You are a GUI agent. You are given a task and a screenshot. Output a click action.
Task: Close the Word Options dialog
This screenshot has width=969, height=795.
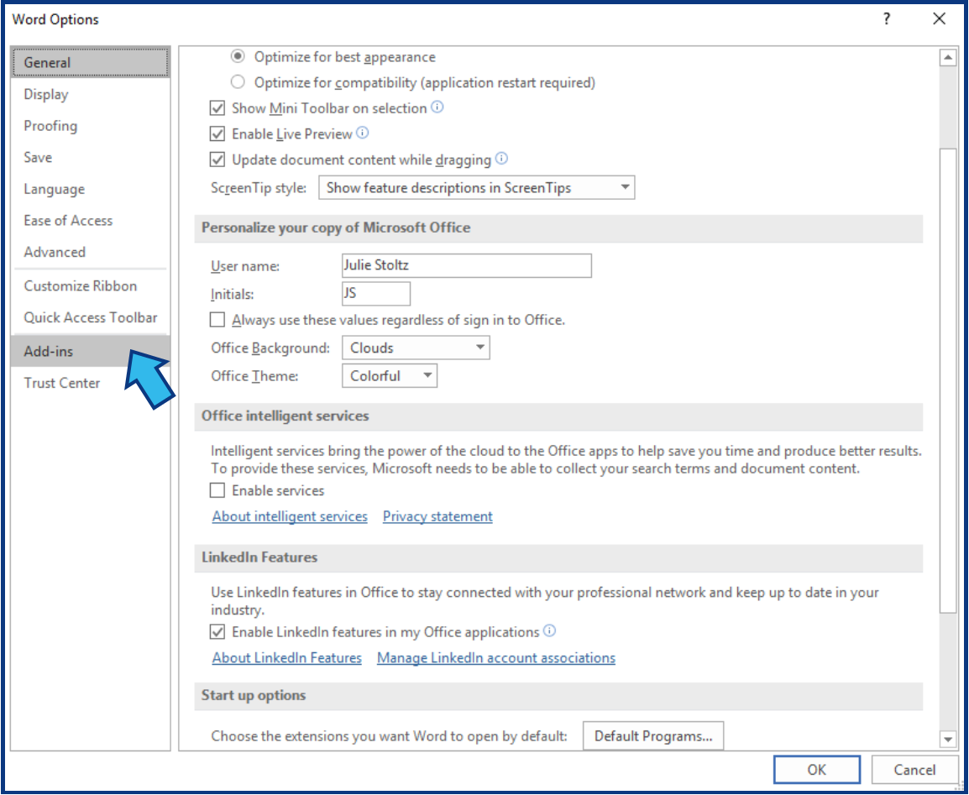coord(939,19)
